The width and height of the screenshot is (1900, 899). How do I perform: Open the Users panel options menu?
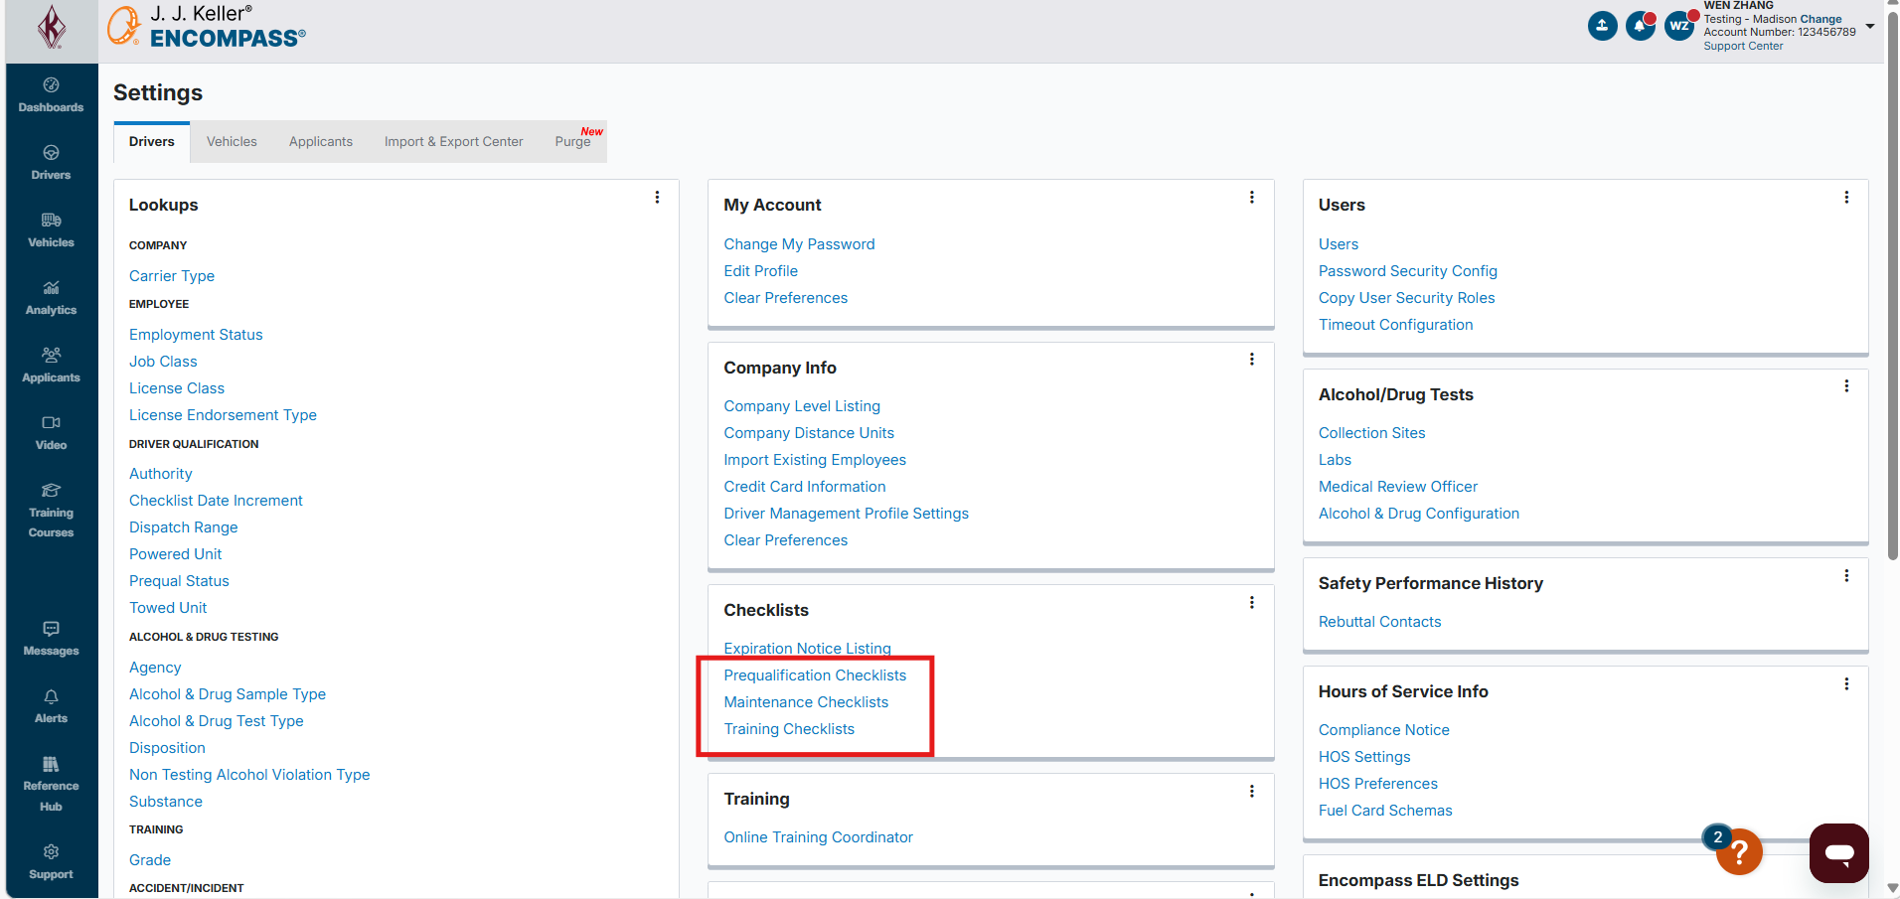(1846, 198)
